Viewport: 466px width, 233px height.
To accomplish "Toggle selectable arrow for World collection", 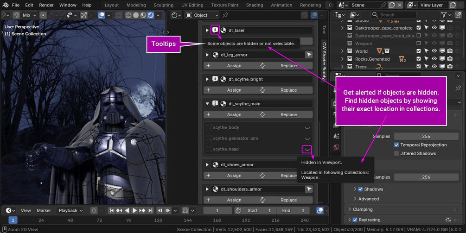I will click(x=427, y=51).
